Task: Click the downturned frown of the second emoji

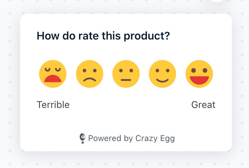Action: 90,79
